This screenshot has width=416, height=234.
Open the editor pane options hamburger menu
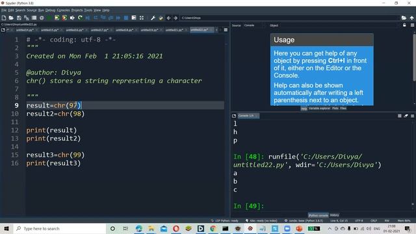point(226,30)
